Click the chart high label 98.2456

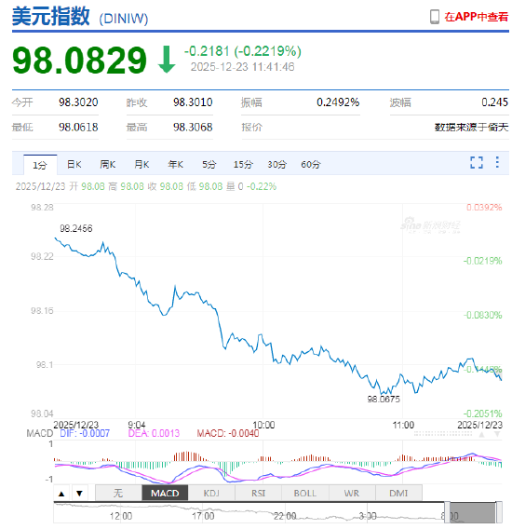76,228
